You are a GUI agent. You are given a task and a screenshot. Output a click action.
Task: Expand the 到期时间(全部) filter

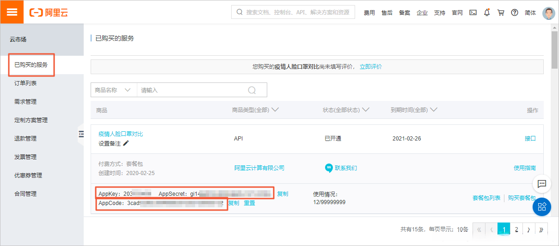click(x=414, y=110)
